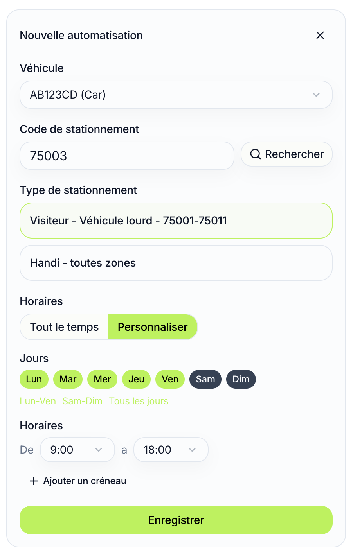The image size is (353, 556).
Task: Click the Tous les jours shortcut
Action: point(139,401)
